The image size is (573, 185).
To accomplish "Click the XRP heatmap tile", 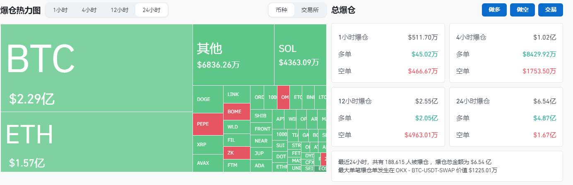I will 208,145.
